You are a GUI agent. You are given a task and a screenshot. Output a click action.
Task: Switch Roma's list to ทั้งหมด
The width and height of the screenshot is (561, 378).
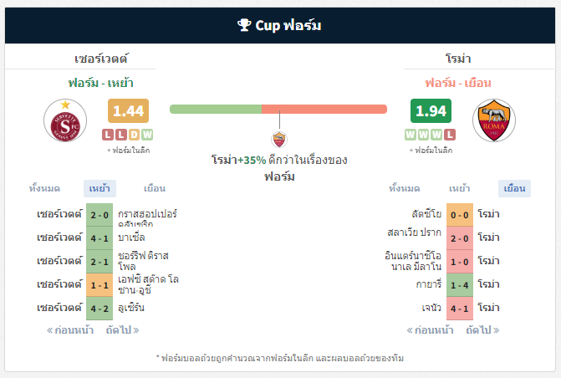[x=405, y=188]
